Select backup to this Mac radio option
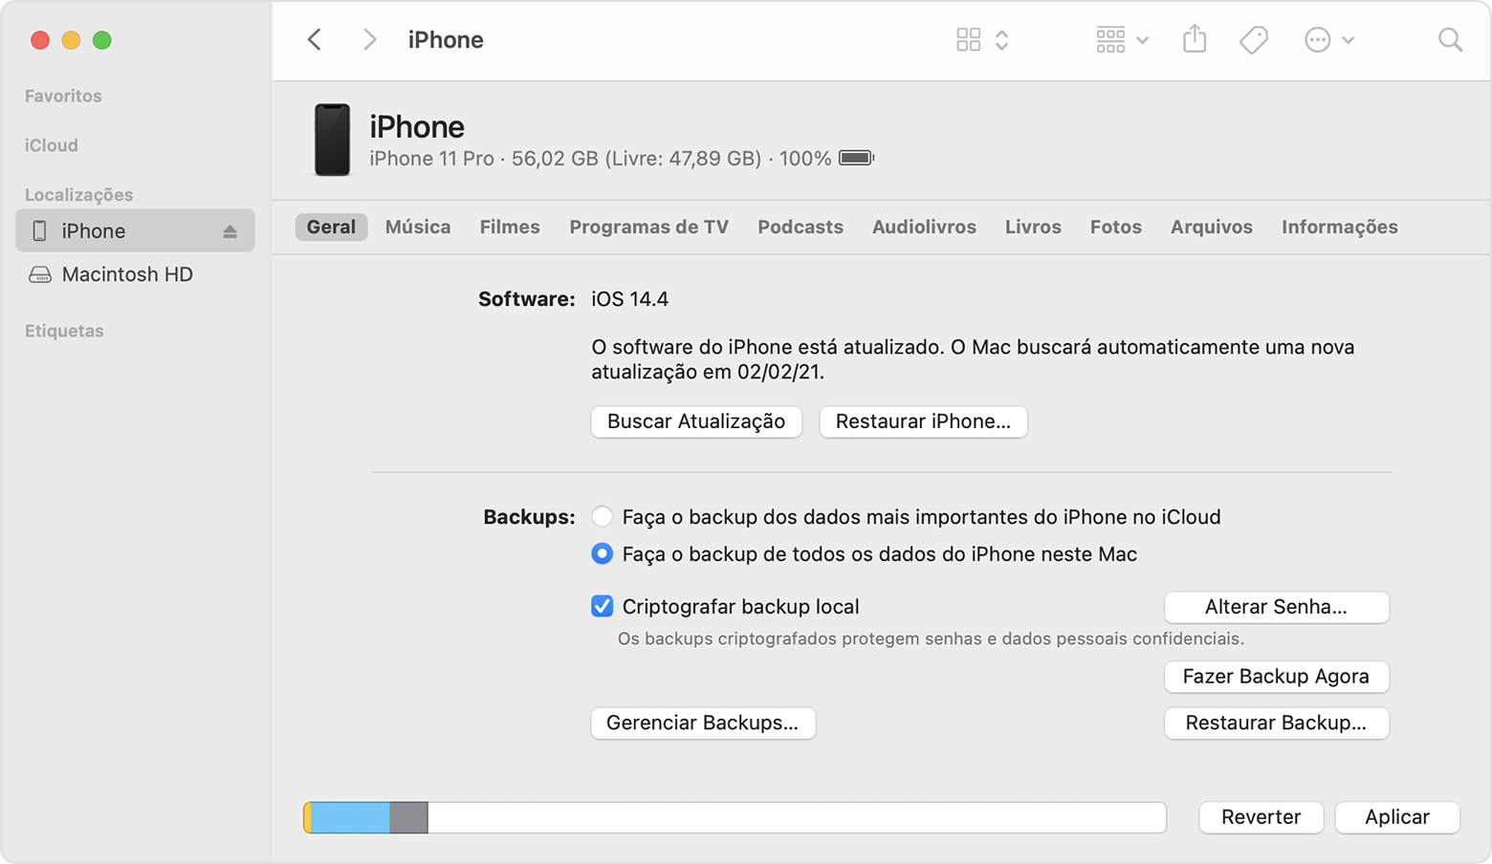Image resolution: width=1492 pixels, height=864 pixels. click(x=602, y=554)
